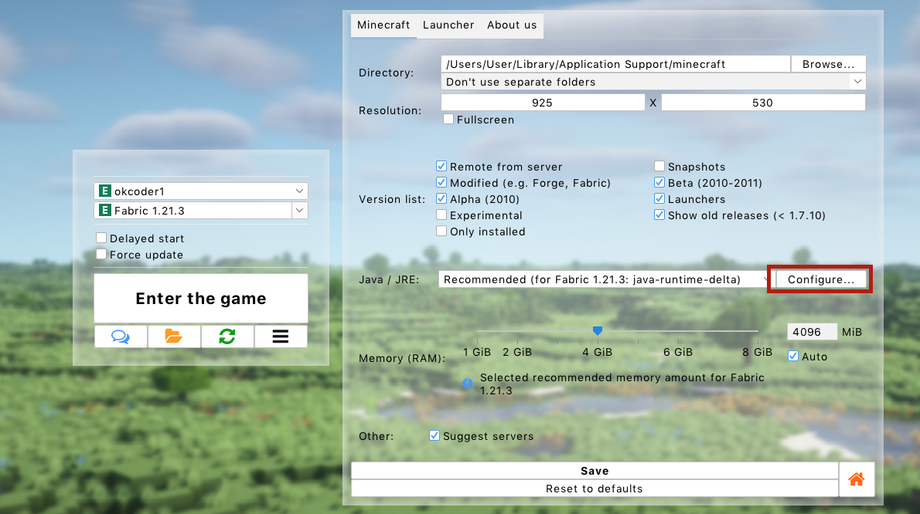Click Reset to defaults button
The width and height of the screenshot is (920, 514).
pyautogui.click(x=595, y=489)
